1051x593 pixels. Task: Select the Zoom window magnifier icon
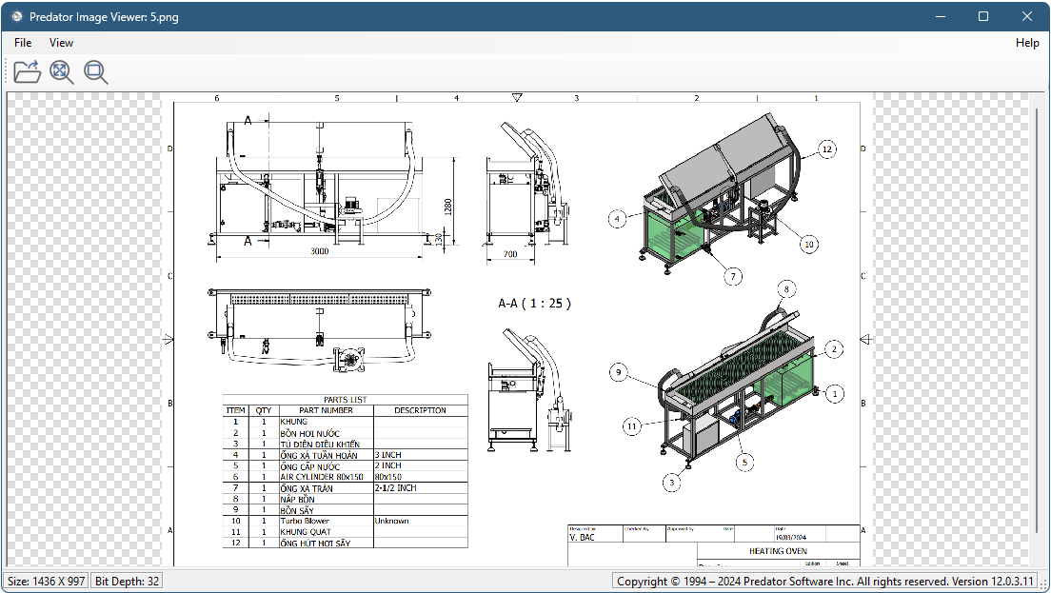(95, 71)
